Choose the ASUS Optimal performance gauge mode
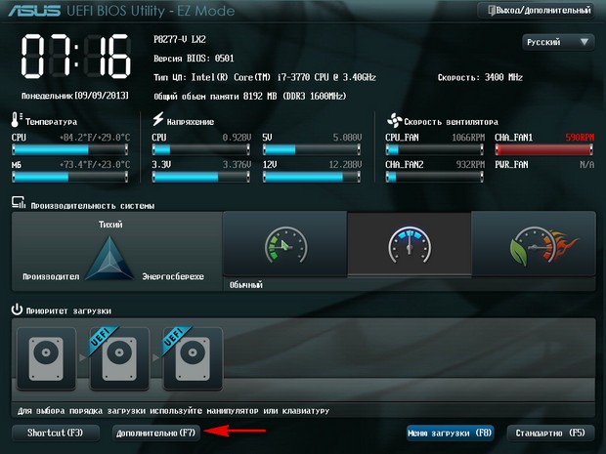606x454 pixels. [533, 248]
